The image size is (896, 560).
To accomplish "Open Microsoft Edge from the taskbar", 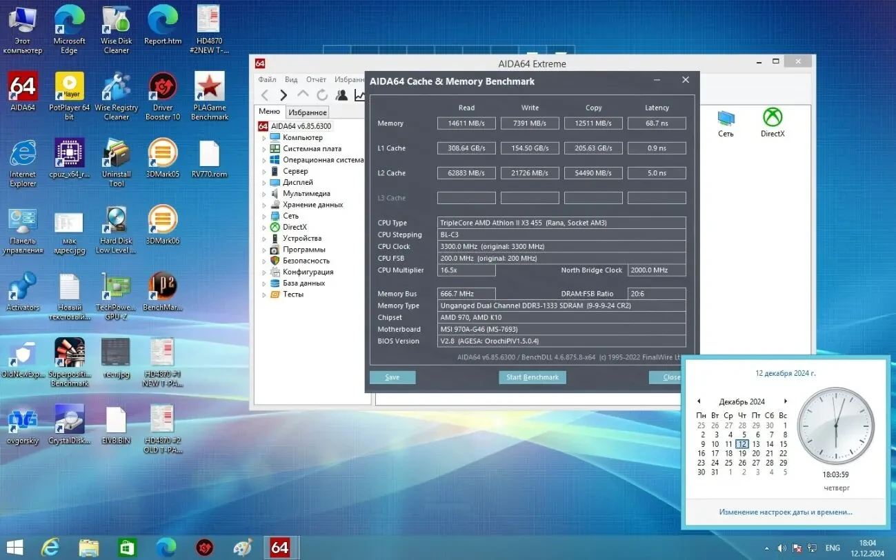I will [165, 547].
